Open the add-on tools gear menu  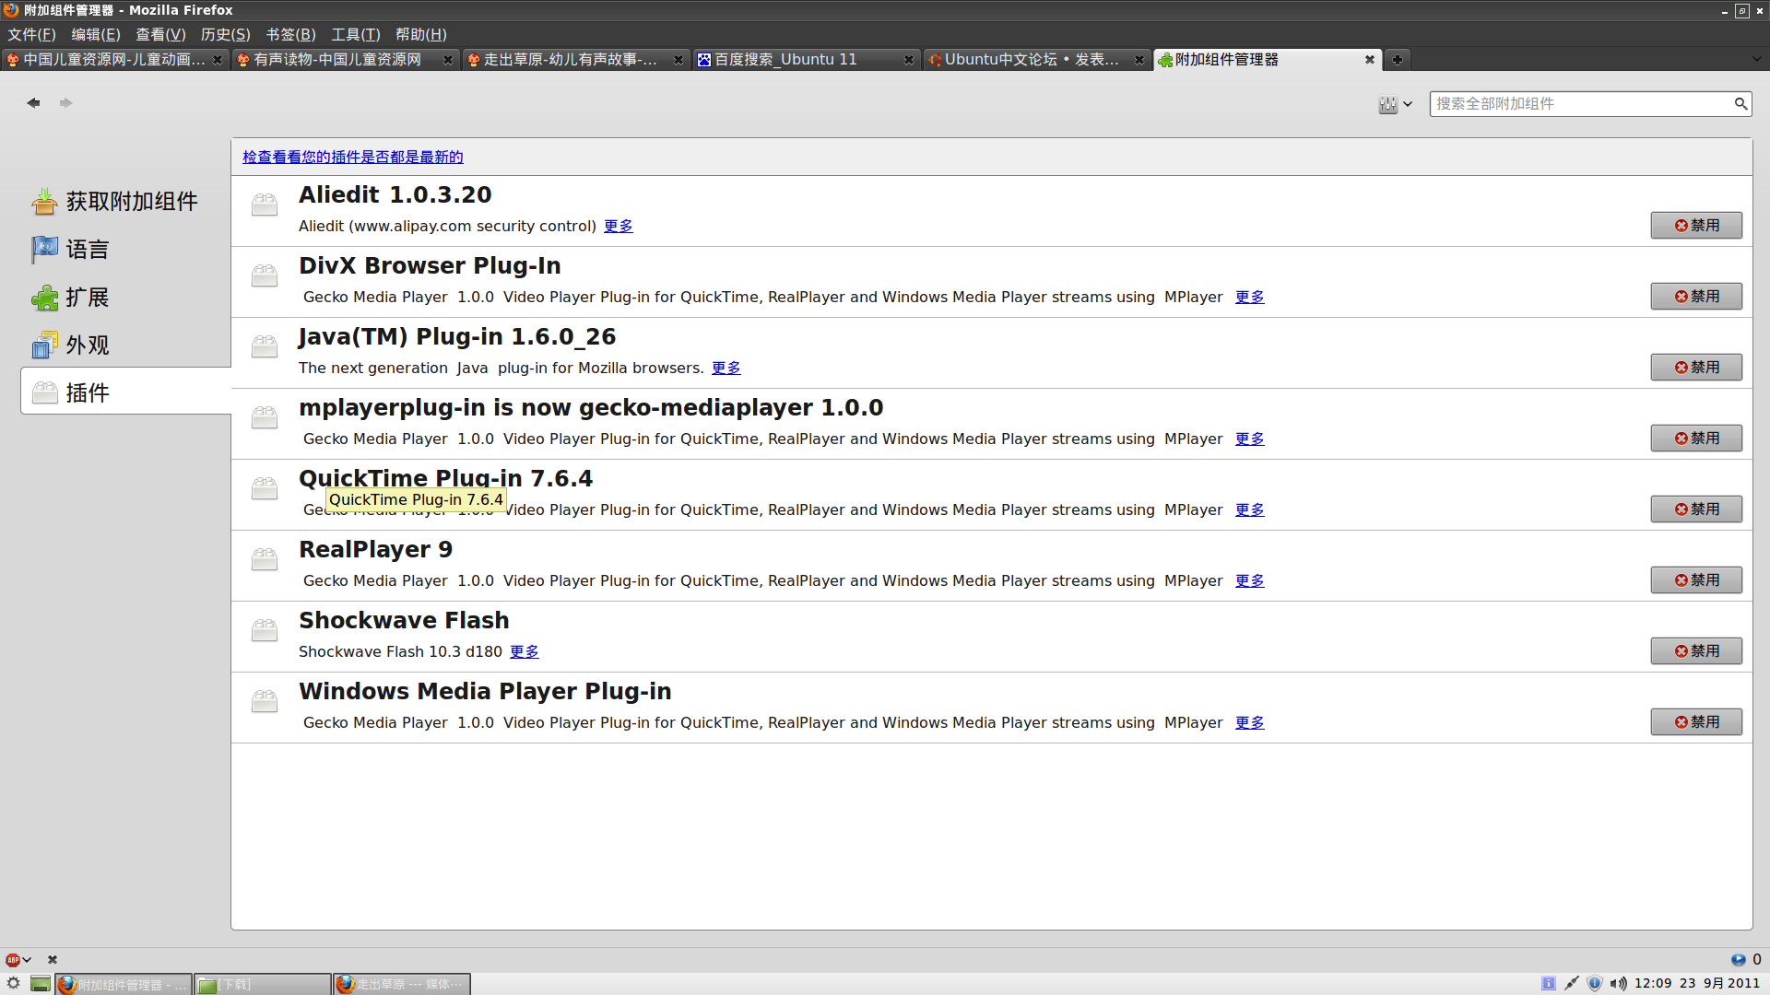point(1395,104)
